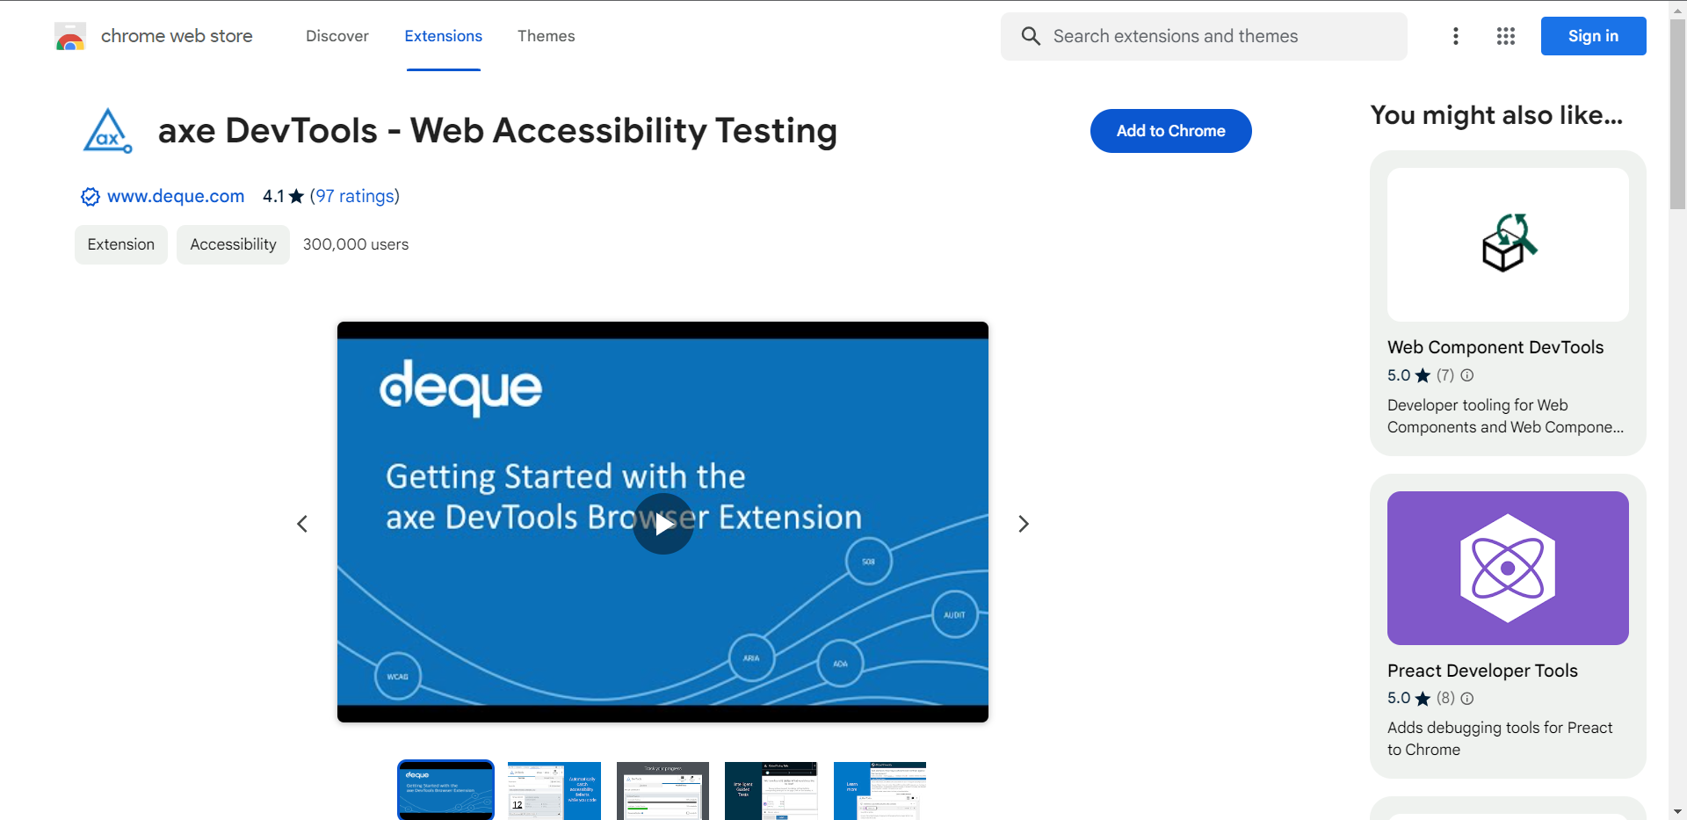The height and width of the screenshot is (820, 1687).
Task: Select the Extension type chip
Action: 120,244
